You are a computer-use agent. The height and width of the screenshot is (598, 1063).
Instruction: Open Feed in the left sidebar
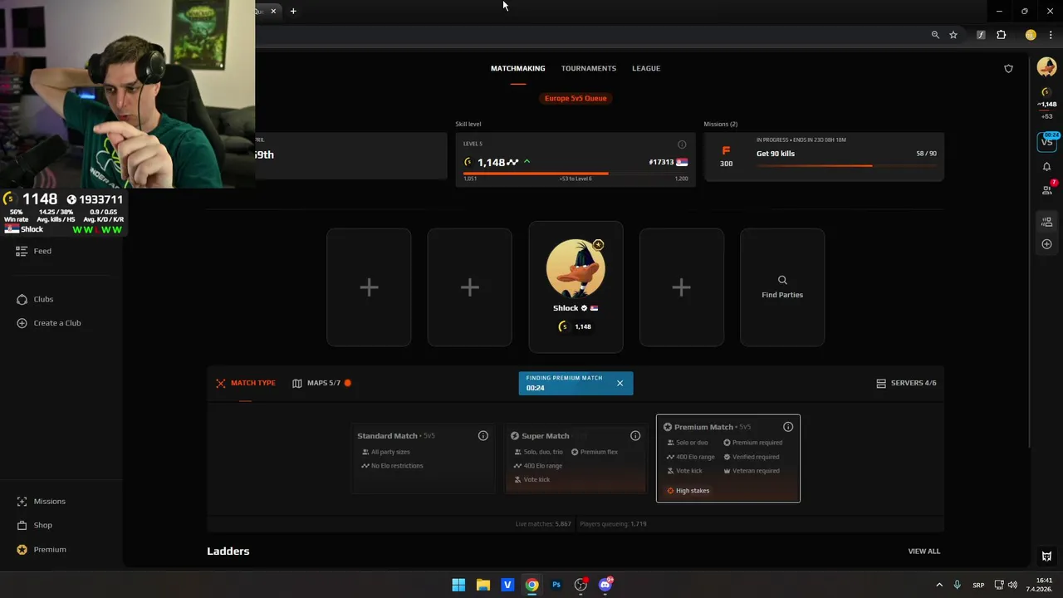click(x=34, y=251)
